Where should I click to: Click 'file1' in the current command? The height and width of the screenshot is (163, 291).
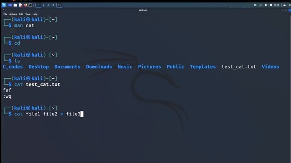pyautogui.click(x=33, y=114)
